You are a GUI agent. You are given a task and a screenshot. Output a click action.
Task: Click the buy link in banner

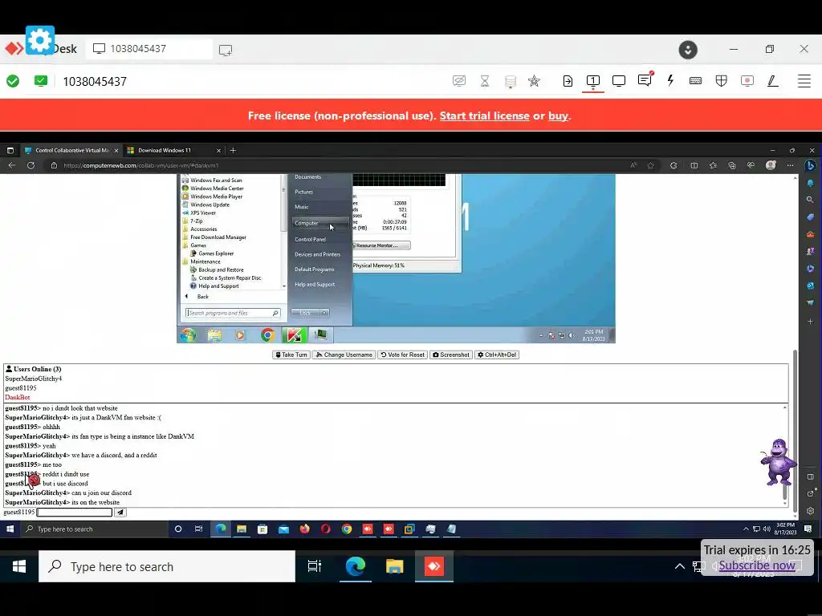pyautogui.click(x=558, y=115)
